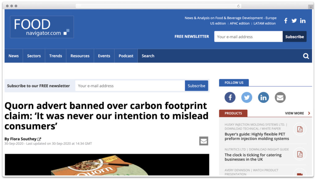
Task: Click the new tab plus button
Action: pos(310,7)
